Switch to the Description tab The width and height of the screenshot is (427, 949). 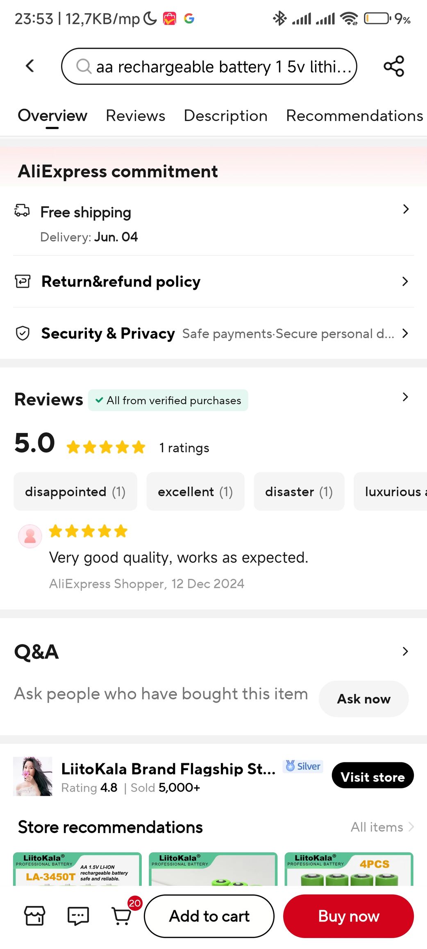click(x=225, y=116)
